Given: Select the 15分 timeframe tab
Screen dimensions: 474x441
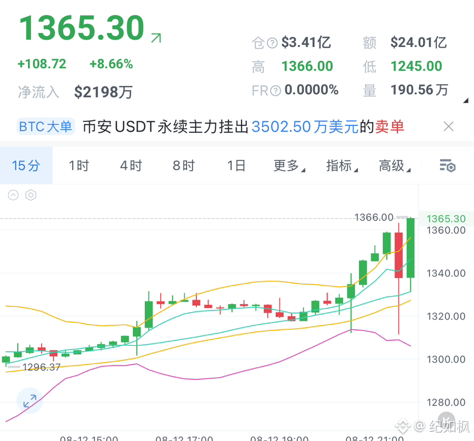Looking at the screenshot, I should click(x=26, y=166).
